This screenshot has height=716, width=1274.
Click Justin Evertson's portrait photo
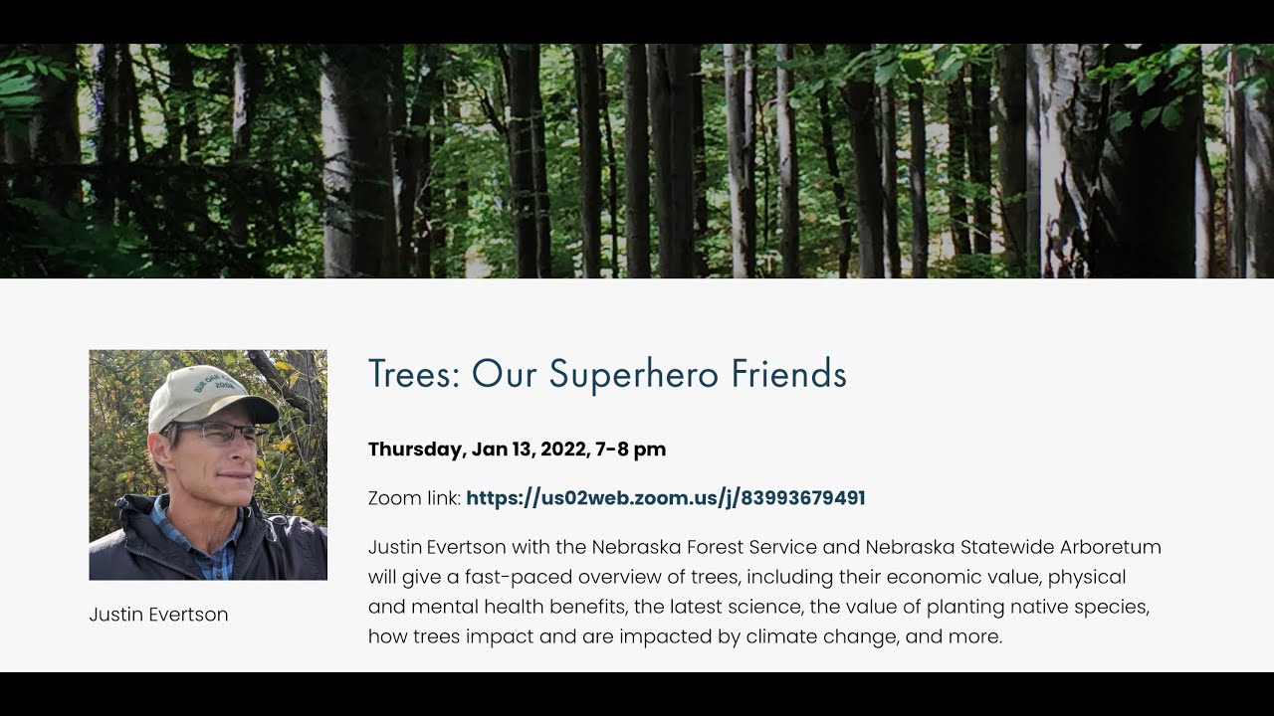(x=208, y=464)
